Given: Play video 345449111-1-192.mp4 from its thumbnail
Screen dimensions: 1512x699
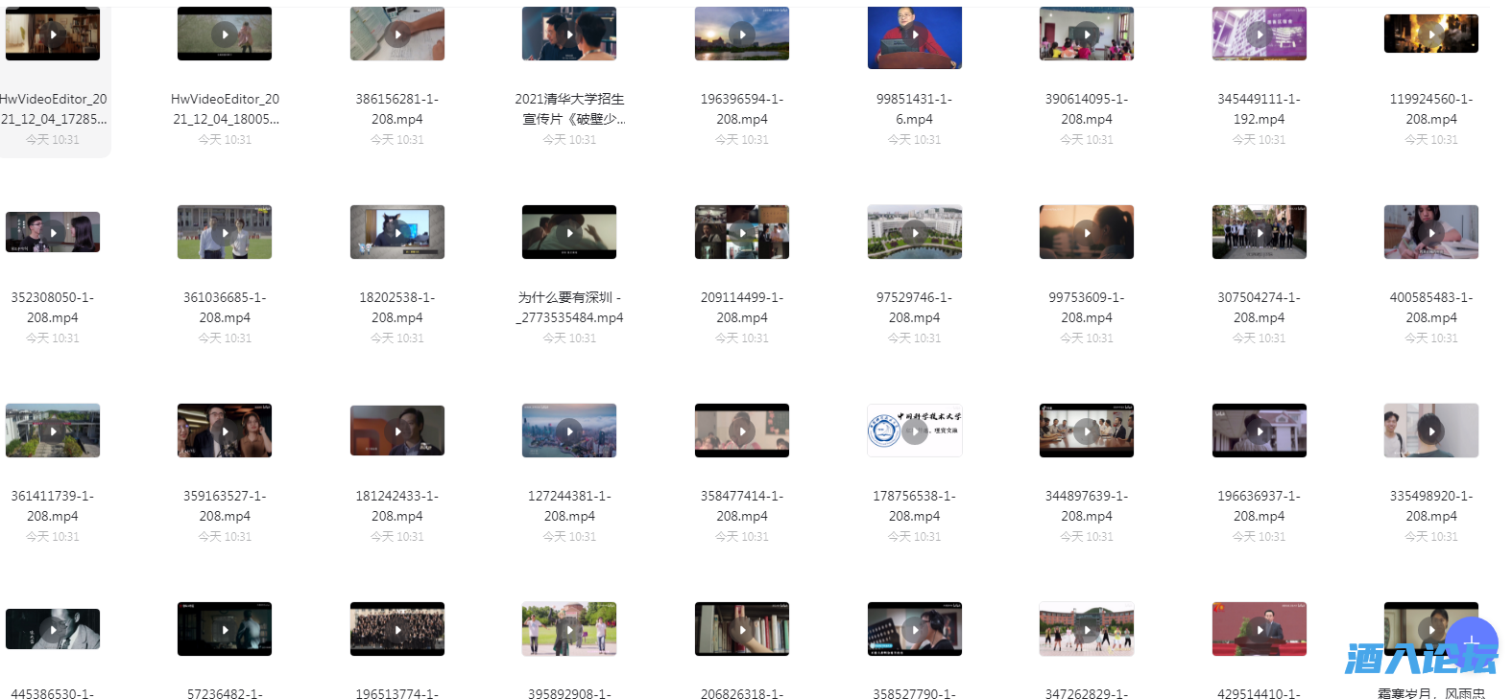Looking at the screenshot, I should click(x=1260, y=34).
